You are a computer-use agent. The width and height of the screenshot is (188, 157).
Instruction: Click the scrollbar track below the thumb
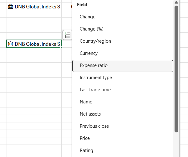176,145
